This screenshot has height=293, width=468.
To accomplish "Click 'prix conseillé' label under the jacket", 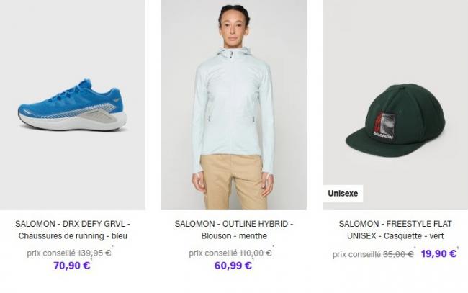I will point(213,253).
